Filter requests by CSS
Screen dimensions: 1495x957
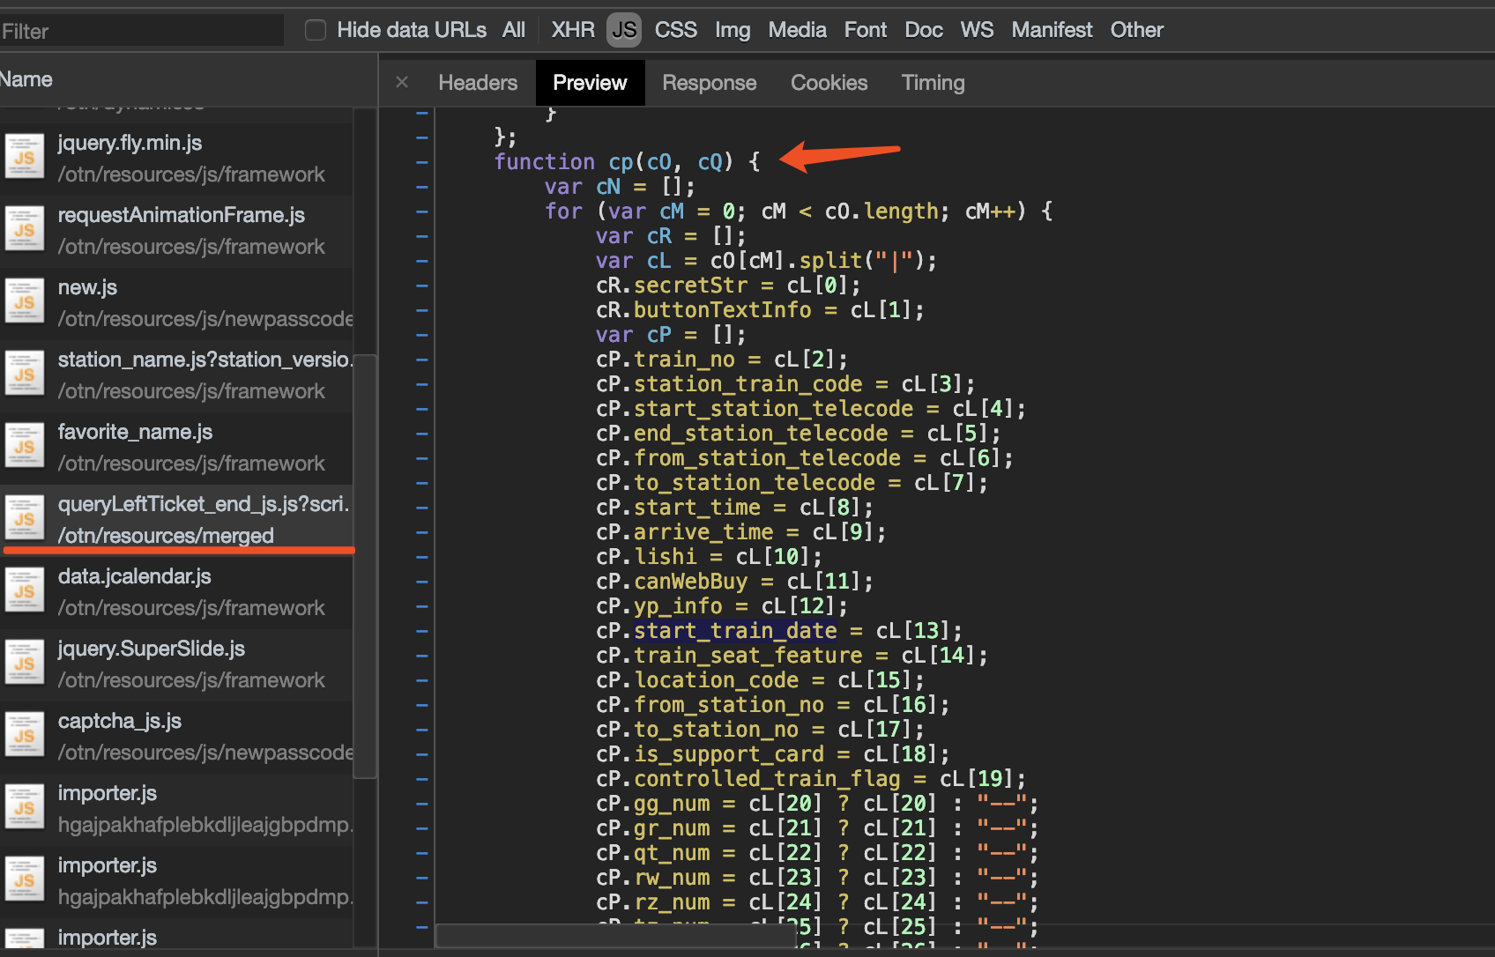point(676,30)
